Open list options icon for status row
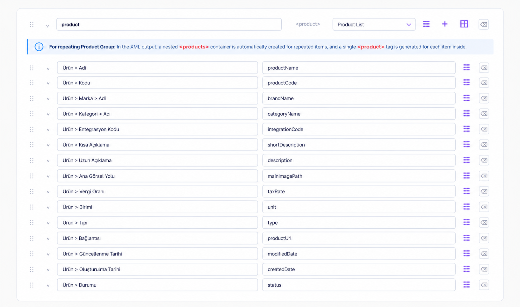Image resolution: width=520 pixels, height=307 pixels. (x=466, y=285)
